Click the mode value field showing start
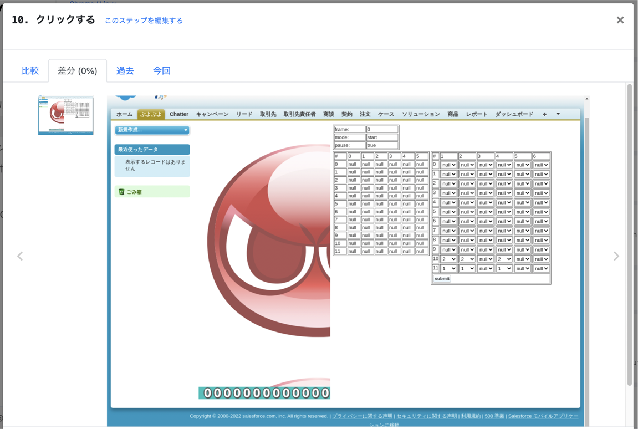638x429 pixels. [382, 137]
